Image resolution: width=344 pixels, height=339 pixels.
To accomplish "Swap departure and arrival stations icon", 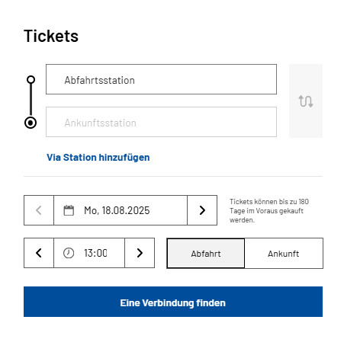I will point(306,101).
